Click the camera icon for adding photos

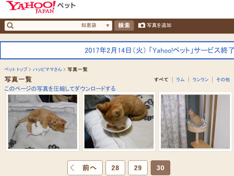(x=142, y=25)
